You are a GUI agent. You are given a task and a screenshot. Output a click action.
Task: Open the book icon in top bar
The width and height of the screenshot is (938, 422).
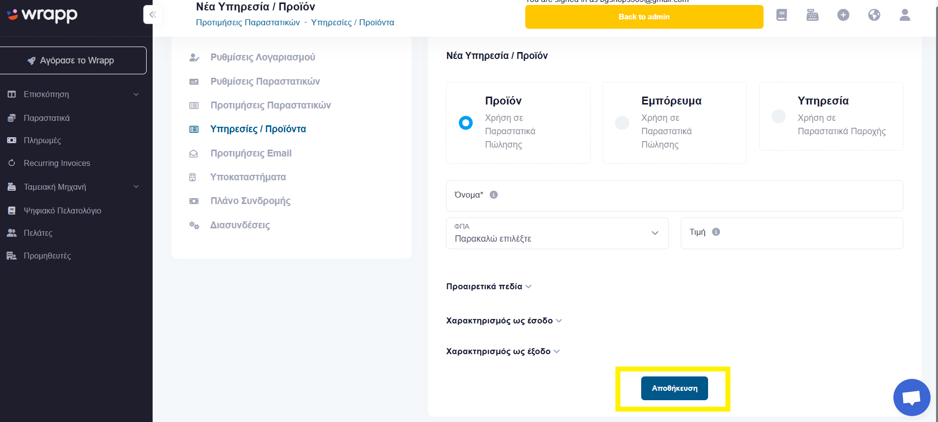[781, 15]
